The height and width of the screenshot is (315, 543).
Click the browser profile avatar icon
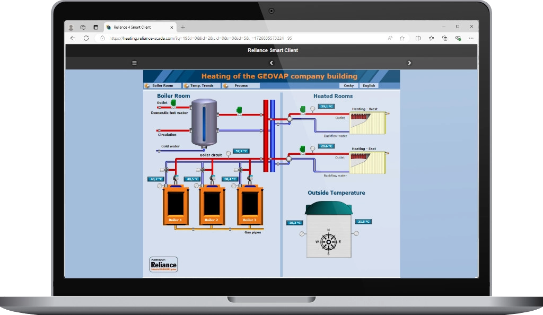coord(71,28)
